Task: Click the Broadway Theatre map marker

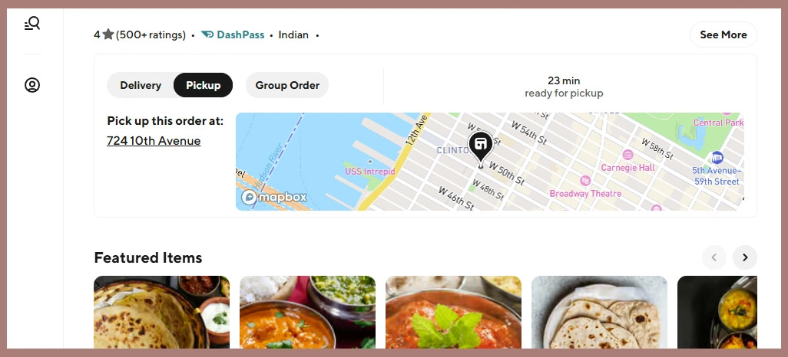Action: point(585,181)
